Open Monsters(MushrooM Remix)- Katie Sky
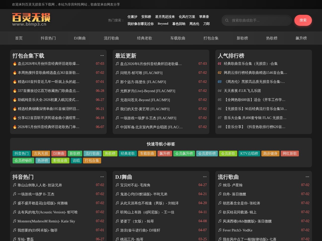322x241 pixels. coord(46,221)
